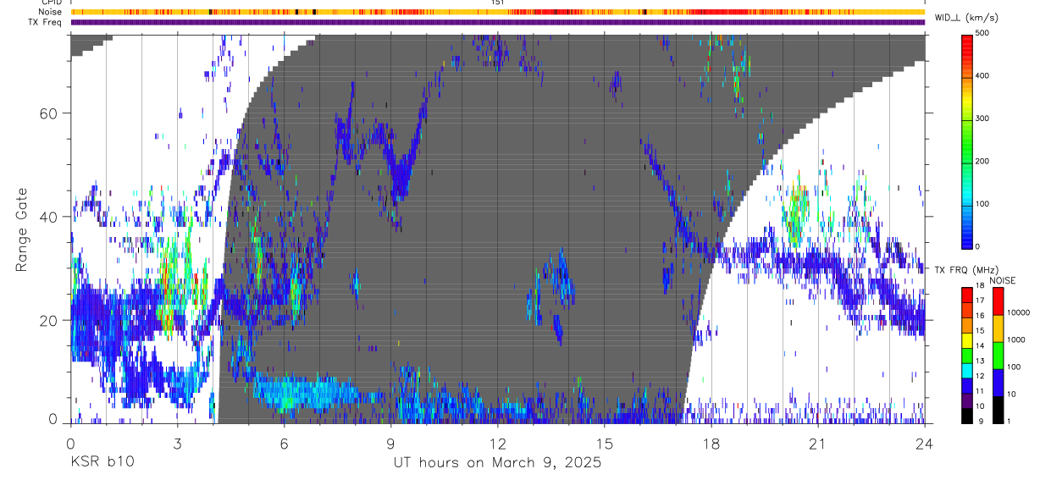Click the '16' tick on the TX FRQ legend

981,316
